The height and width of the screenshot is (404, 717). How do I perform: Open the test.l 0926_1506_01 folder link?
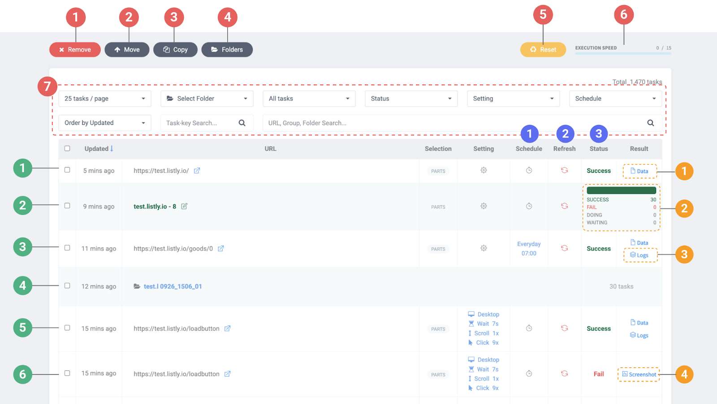173,286
